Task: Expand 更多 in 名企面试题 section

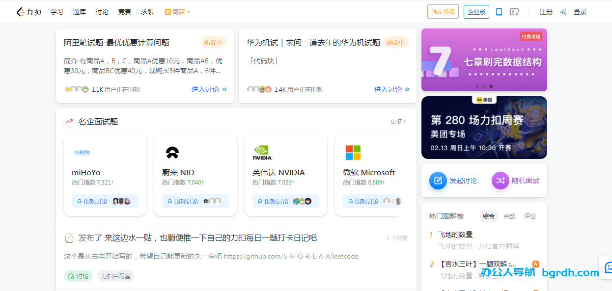Action: point(398,121)
